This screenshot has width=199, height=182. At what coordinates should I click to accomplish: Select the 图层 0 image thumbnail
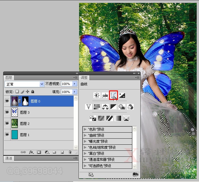pyautogui.click(x=15, y=101)
